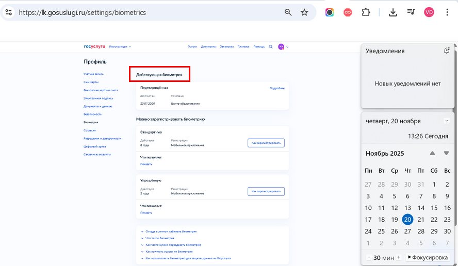The width and height of the screenshot is (458, 266).
Task: Click the Ноябрь 2025 month header
Action: click(x=385, y=154)
